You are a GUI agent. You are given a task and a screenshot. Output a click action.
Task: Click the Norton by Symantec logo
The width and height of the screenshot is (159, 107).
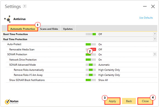tap(12, 102)
